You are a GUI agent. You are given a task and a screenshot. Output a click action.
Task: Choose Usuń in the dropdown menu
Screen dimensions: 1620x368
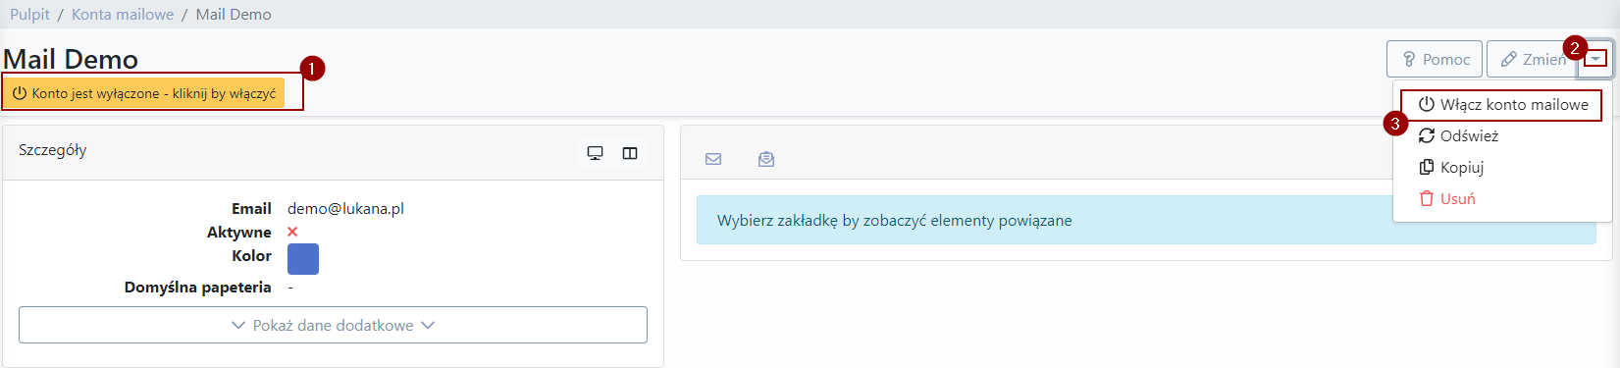click(x=1446, y=198)
